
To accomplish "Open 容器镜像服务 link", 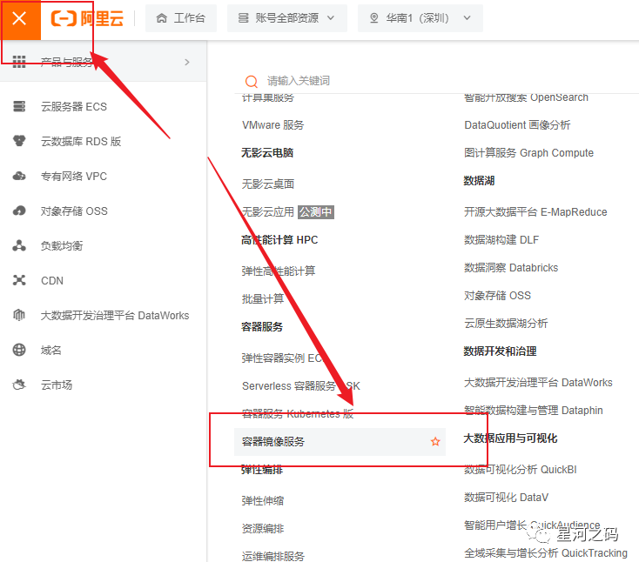I will click(273, 441).
